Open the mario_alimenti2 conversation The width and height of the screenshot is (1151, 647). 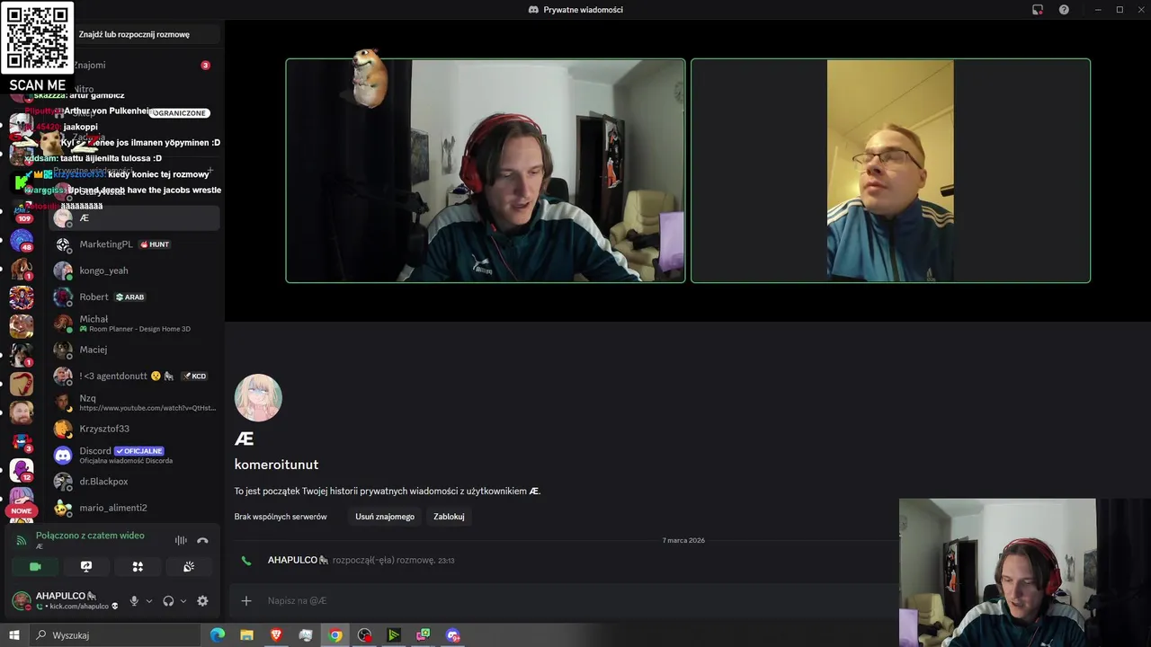(x=134, y=508)
